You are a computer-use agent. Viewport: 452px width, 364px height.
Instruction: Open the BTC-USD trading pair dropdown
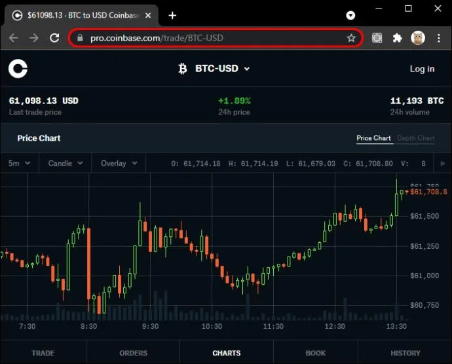click(222, 69)
